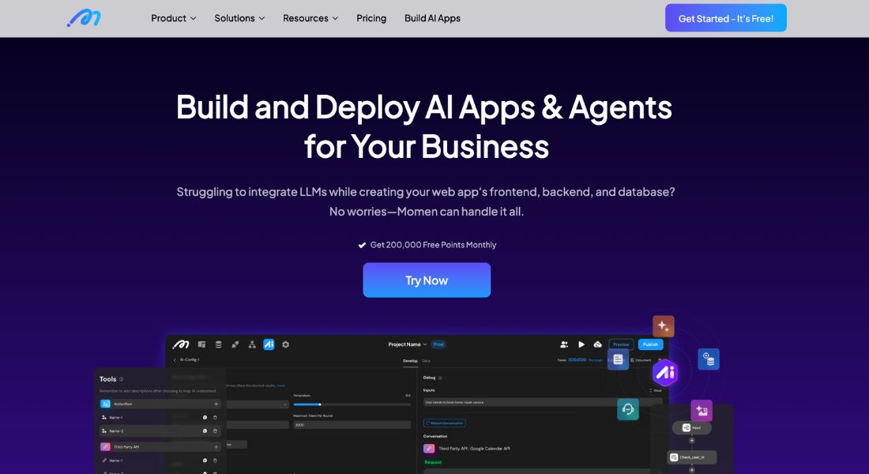
Task: Click the Momen logo in the navigation bar
Action: (83, 17)
